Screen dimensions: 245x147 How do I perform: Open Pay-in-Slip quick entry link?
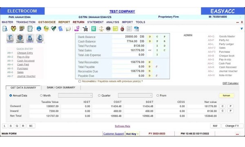point(23,57)
